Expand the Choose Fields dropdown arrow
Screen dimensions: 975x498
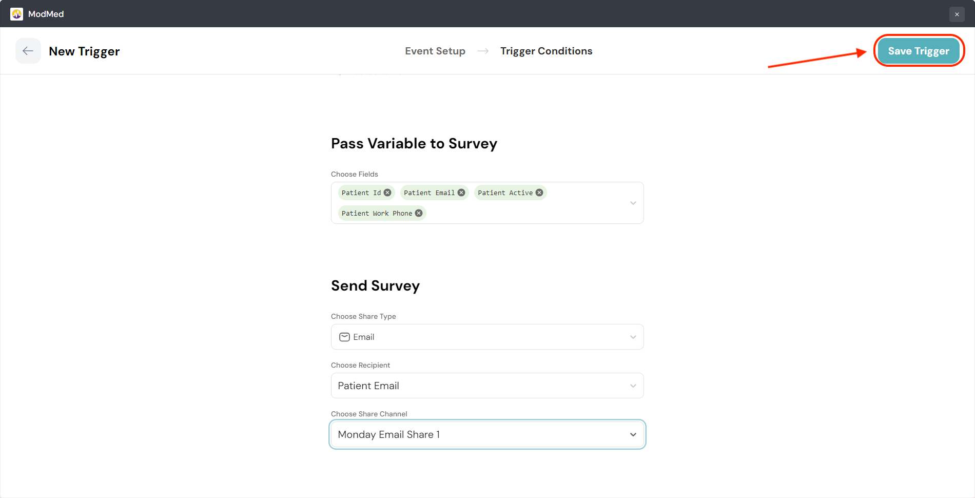point(633,203)
